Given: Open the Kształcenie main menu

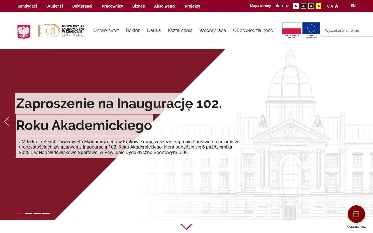Looking at the screenshot, I should 180,31.
